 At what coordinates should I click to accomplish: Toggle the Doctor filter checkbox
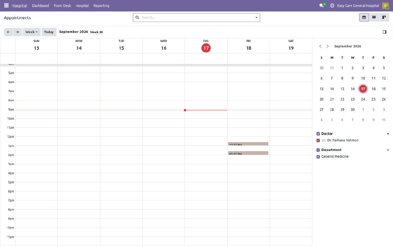[318, 134]
